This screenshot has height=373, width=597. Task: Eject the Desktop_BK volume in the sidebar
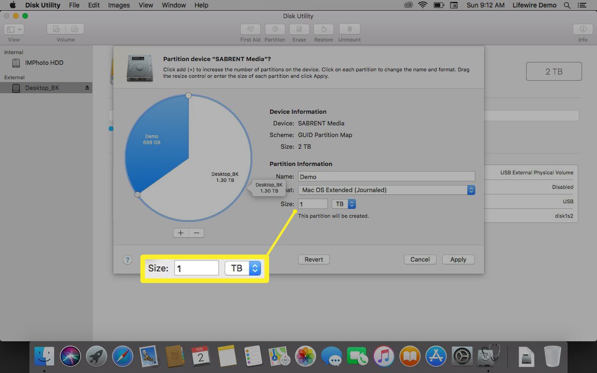pos(87,88)
